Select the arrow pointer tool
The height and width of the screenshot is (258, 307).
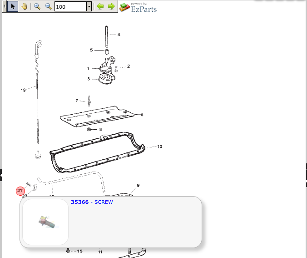(x=13, y=6)
